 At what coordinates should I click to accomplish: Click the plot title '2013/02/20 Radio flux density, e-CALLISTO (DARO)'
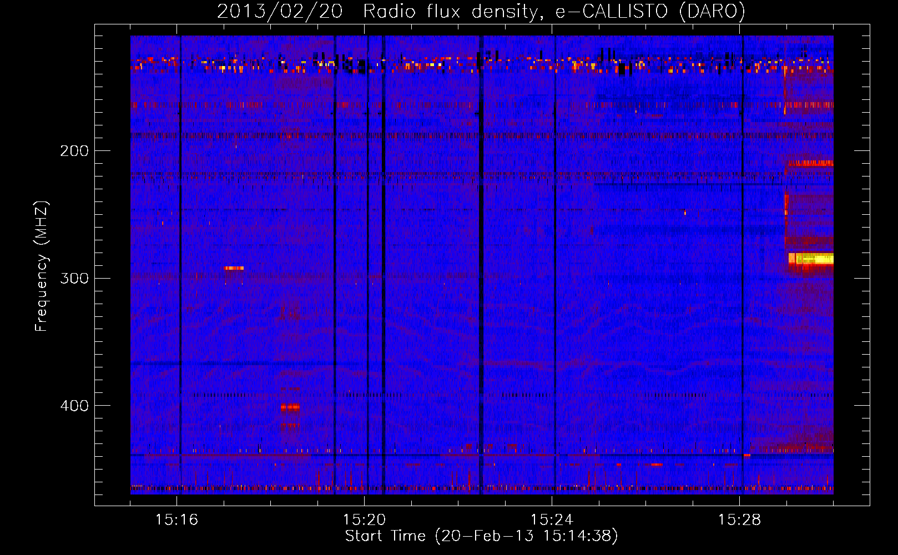coord(481,11)
